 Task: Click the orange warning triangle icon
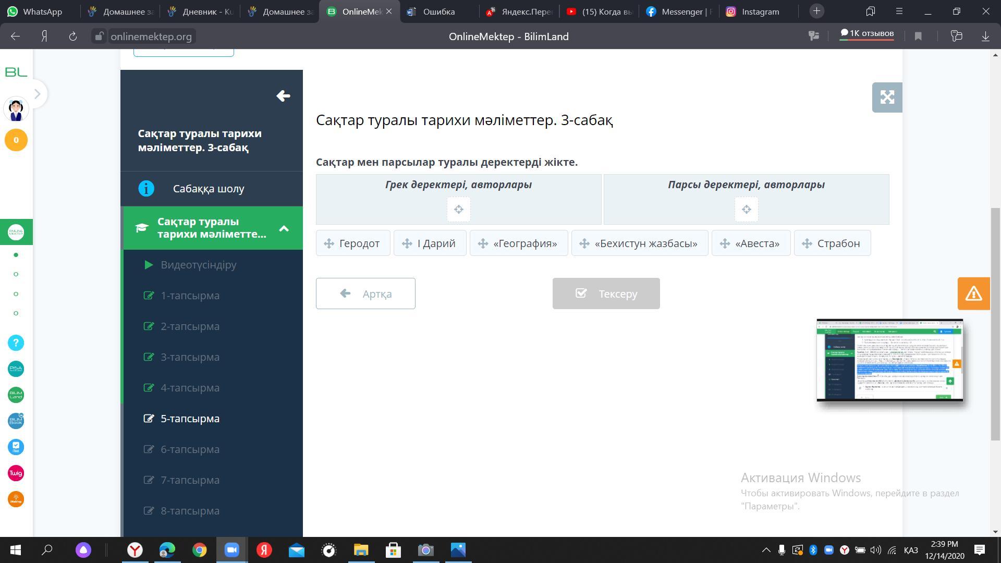point(973,293)
